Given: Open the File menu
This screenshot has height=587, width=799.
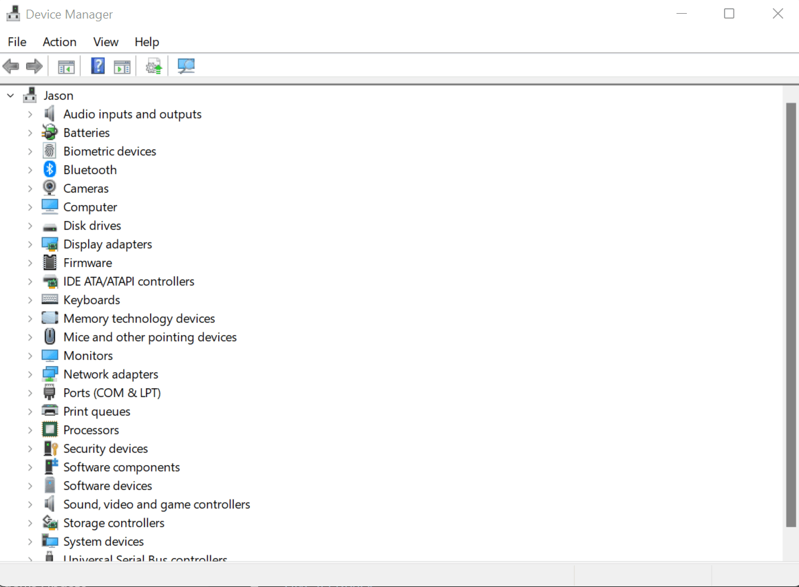Looking at the screenshot, I should tap(17, 42).
